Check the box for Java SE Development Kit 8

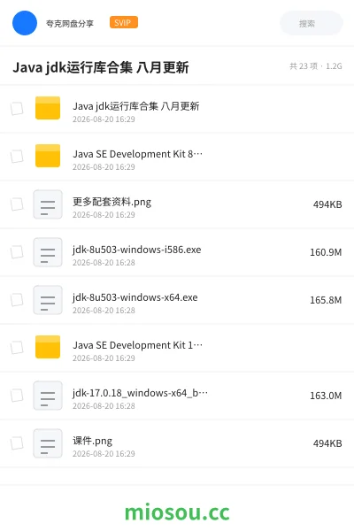pos(17,157)
